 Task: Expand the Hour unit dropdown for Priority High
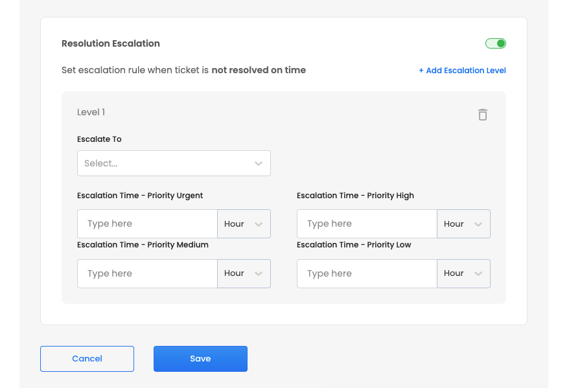tap(463, 223)
